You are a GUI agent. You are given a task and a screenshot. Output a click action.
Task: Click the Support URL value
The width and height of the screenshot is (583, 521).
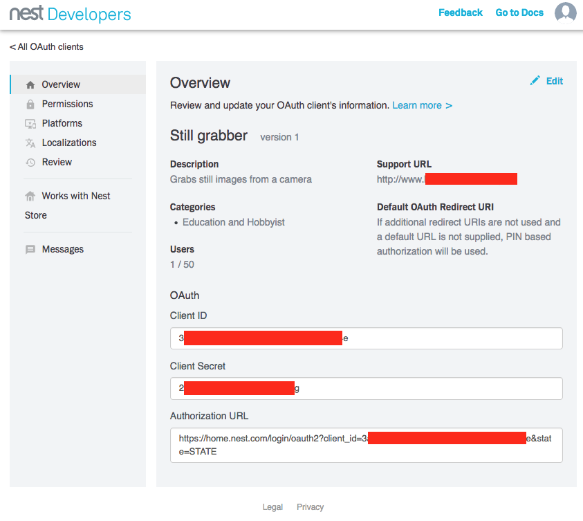tap(447, 179)
